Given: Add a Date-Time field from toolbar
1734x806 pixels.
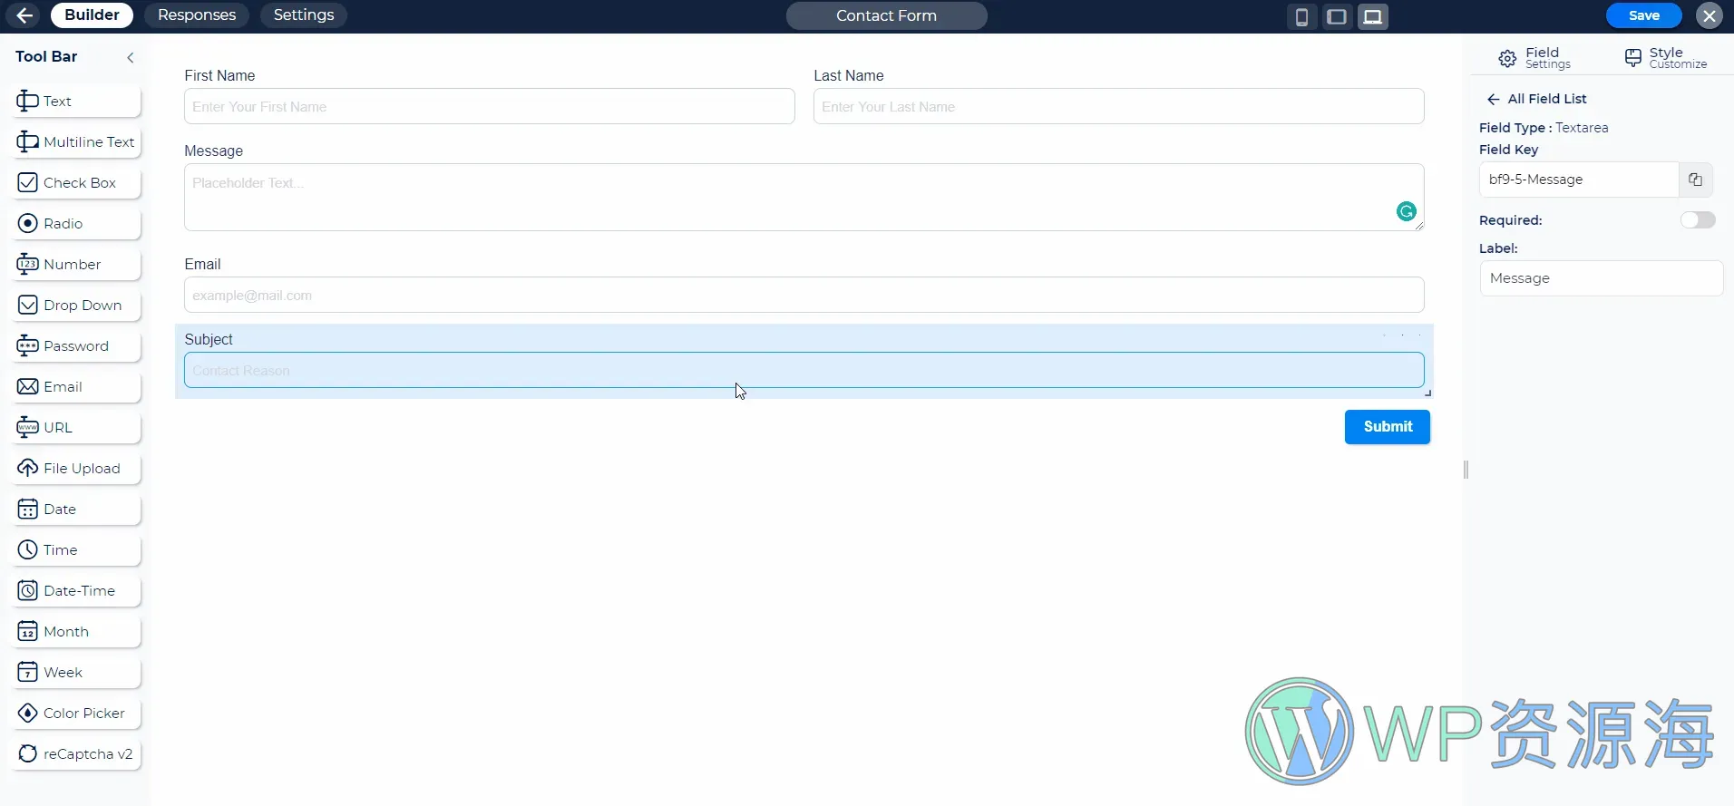Looking at the screenshot, I should pos(78,591).
